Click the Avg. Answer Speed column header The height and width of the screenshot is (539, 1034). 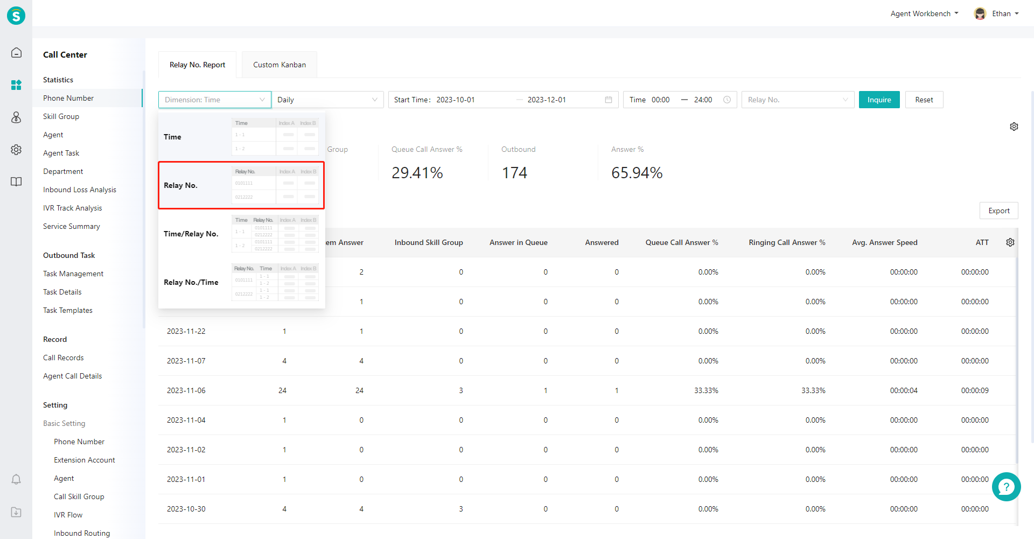(x=884, y=242)
